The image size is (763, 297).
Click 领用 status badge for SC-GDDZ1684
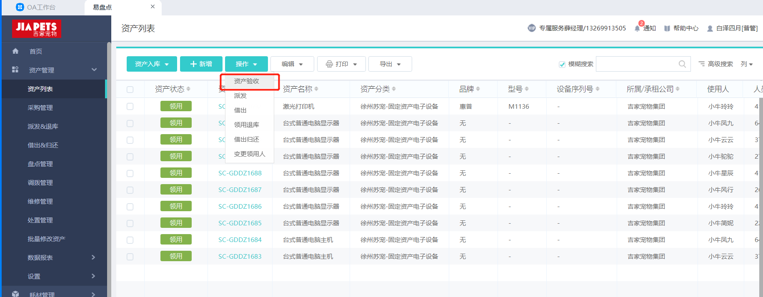click(176, 240)
